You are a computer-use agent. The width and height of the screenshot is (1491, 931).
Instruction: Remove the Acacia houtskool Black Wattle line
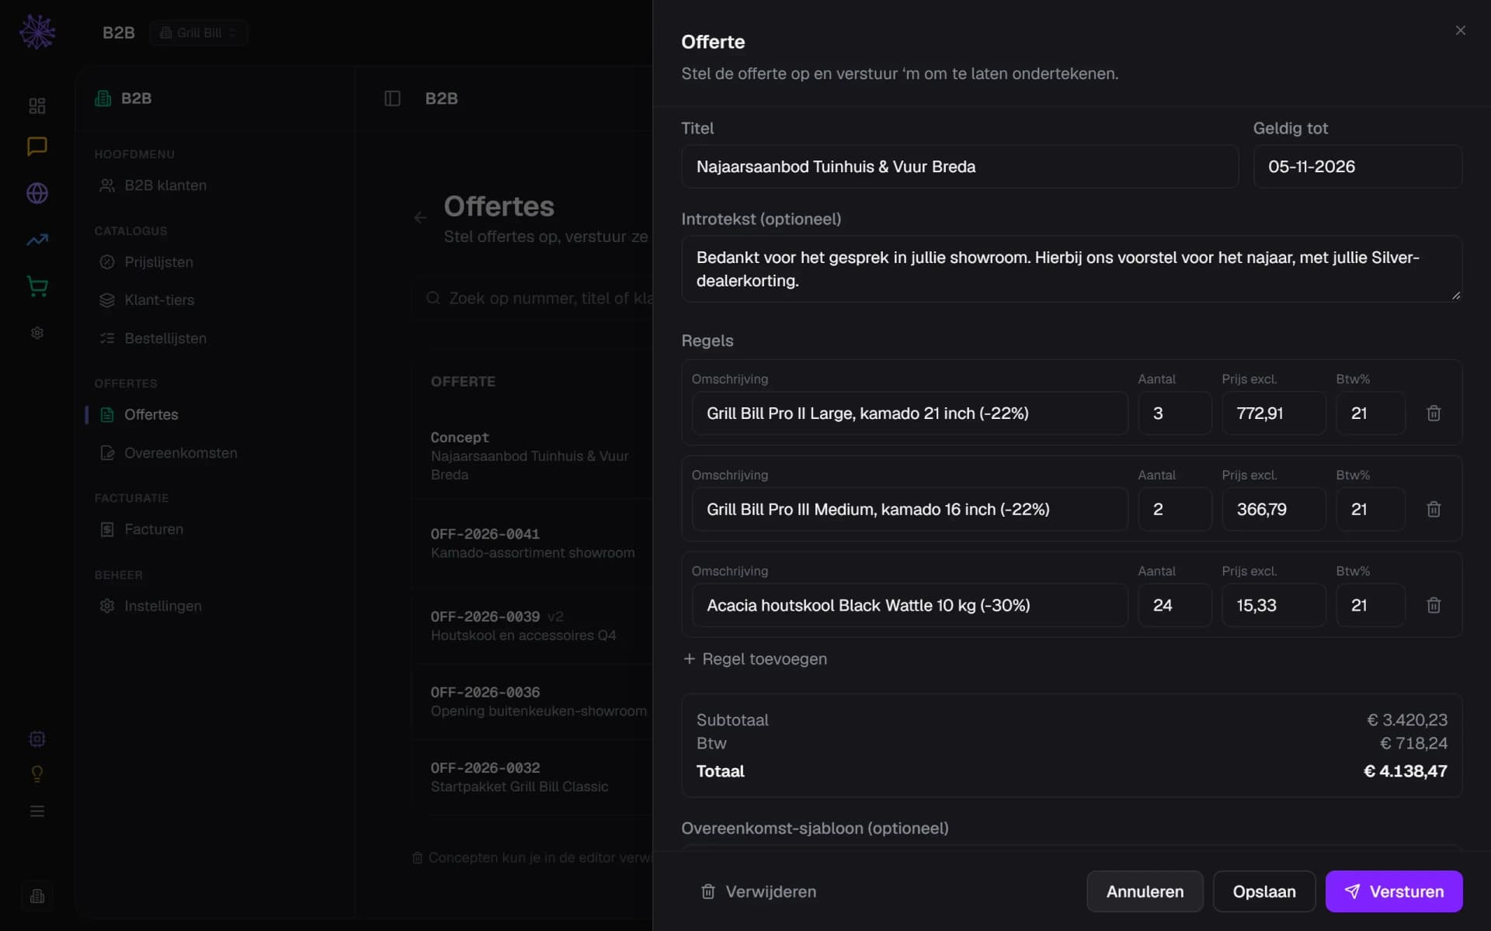(1434, 605)
